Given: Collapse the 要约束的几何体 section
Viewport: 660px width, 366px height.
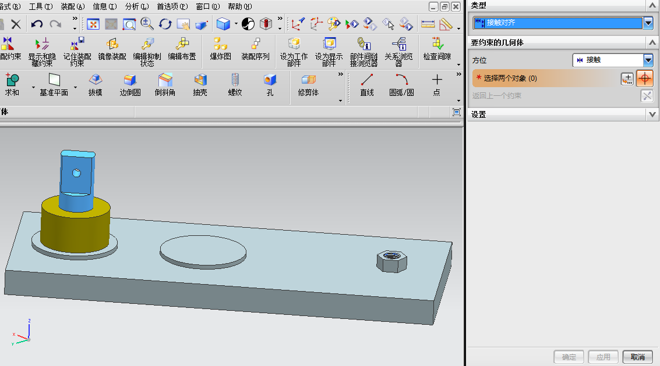Looking at the screenshot, I should (x=652, y=43).
